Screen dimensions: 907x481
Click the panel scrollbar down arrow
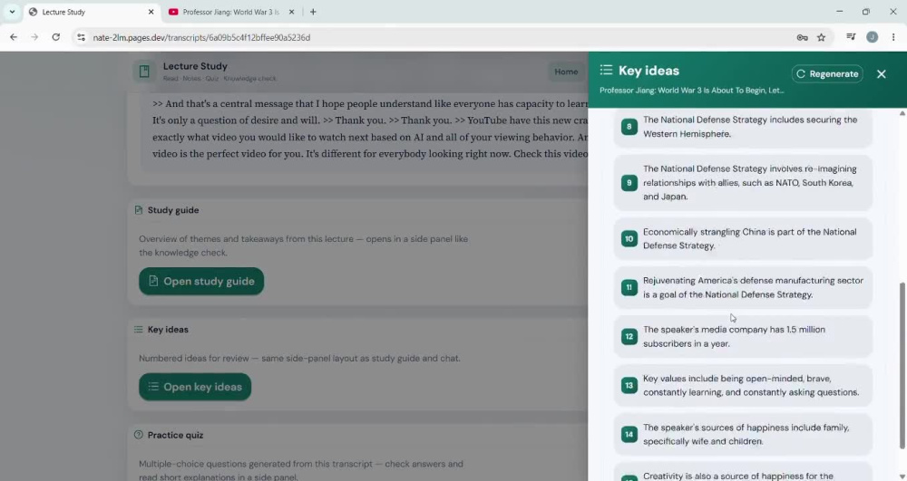[x=902, y=476]
